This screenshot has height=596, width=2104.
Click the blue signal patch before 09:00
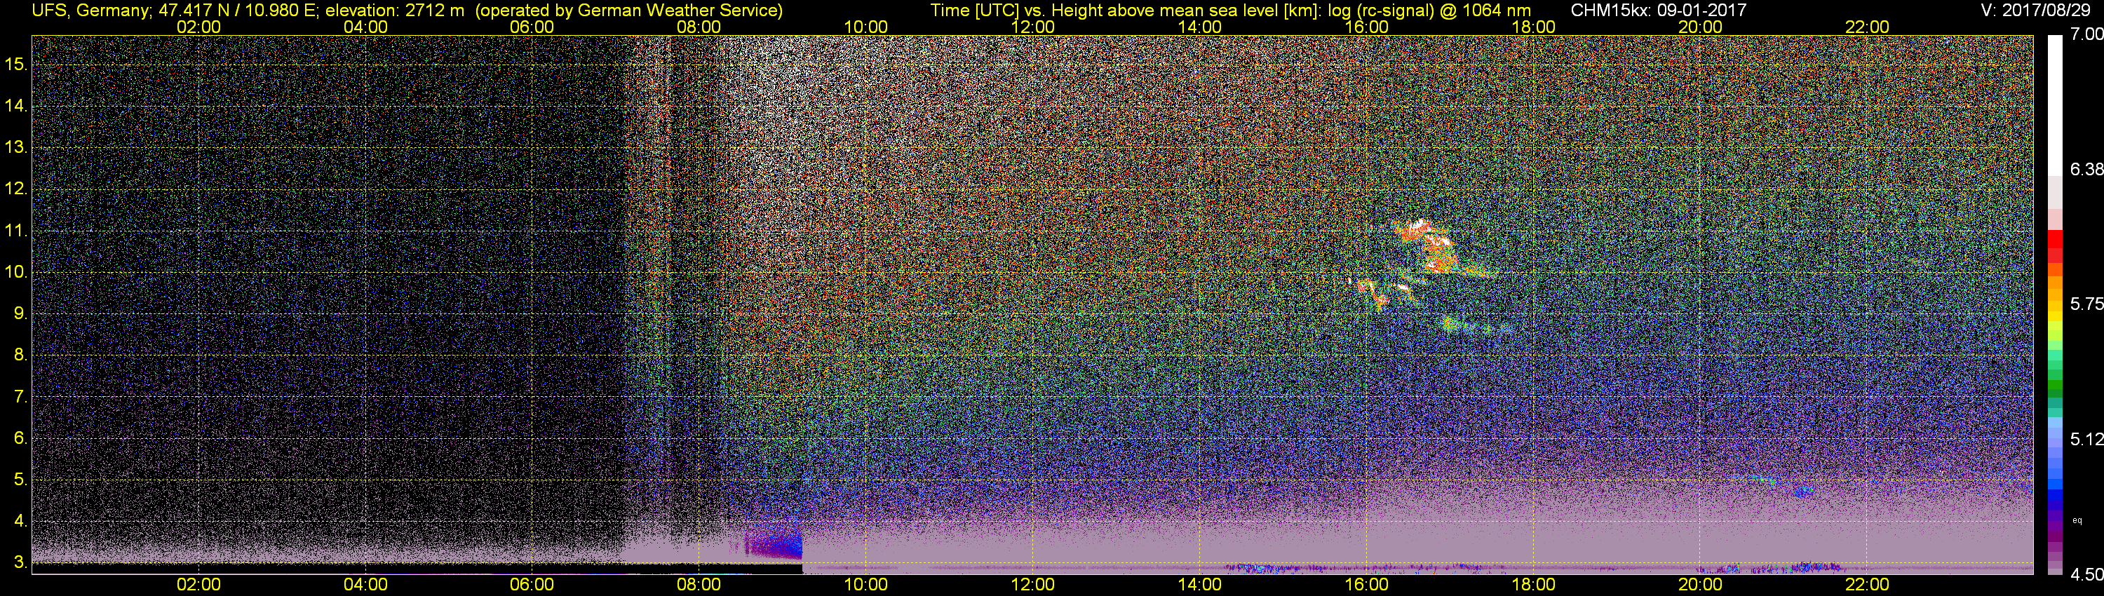(x=774, y=543)
